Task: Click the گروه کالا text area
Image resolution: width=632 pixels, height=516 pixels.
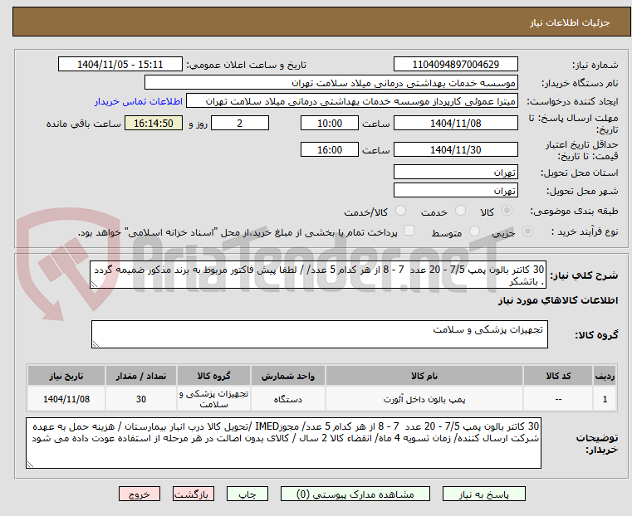Action: tap(319, 334)
